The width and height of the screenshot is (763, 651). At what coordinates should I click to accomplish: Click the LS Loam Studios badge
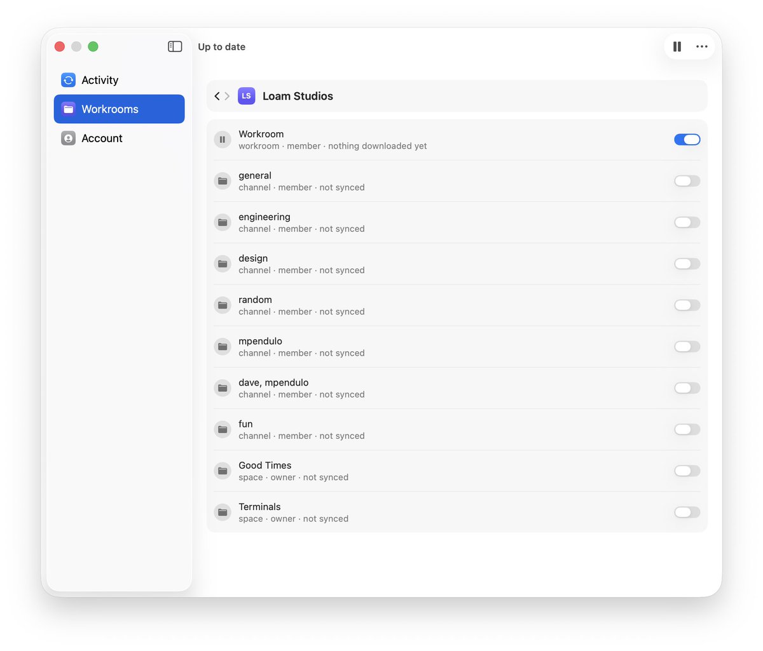[246, 96]
